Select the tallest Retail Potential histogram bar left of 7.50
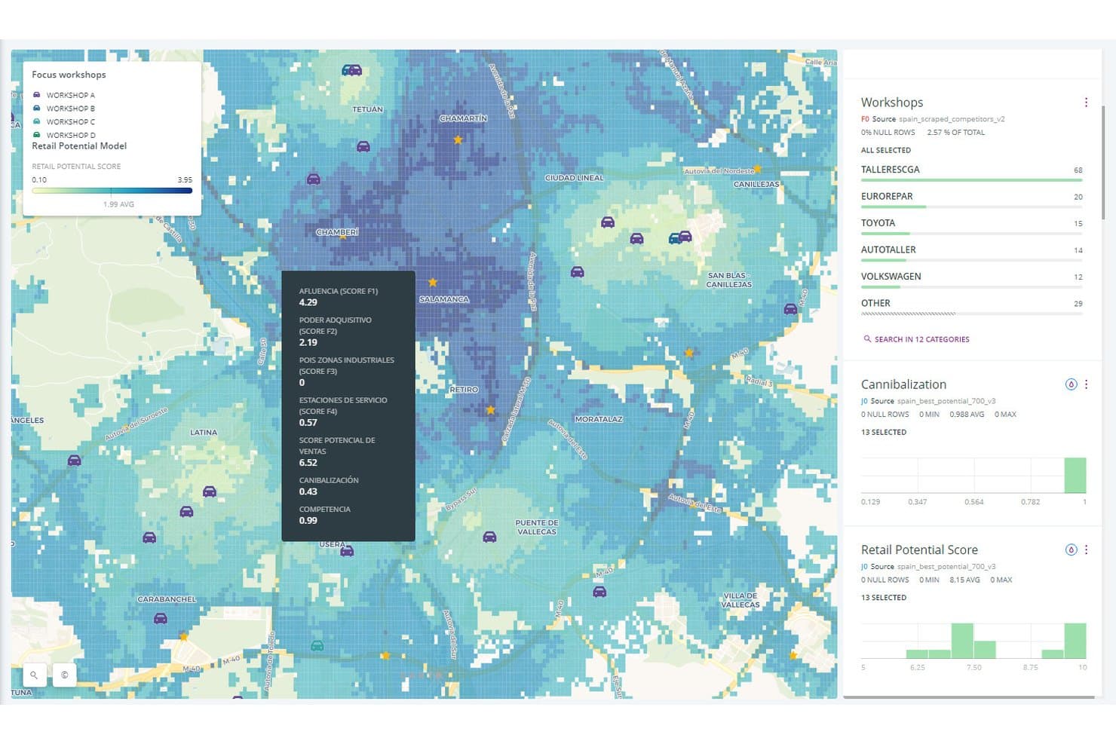 coord(962,641)
